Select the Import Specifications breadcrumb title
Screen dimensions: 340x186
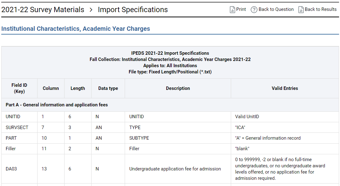133,10
